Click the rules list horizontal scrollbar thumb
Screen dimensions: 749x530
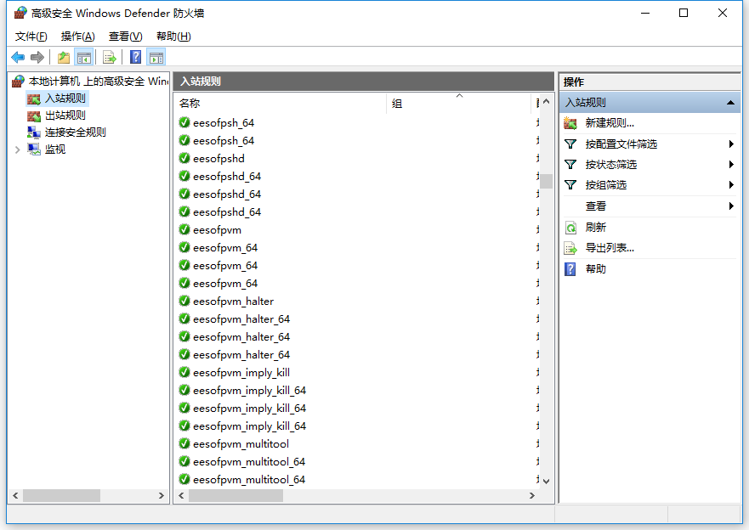235,496
